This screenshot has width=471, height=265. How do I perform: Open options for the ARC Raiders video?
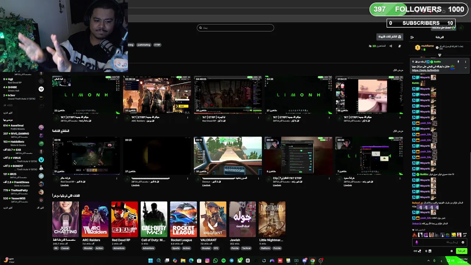188,117
